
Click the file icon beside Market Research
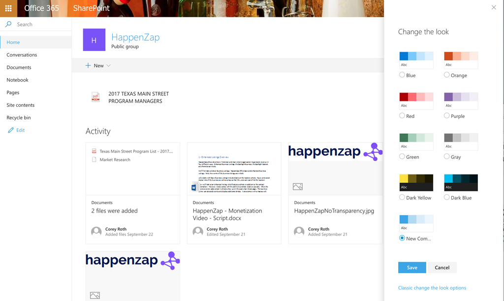coord(94,160)
